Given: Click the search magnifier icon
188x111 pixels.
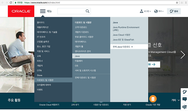Looking at the screenshot, I should (x=87, y=11).
